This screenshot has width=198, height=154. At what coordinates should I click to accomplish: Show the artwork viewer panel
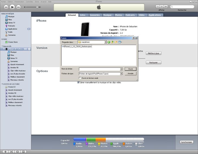(23, 152)
